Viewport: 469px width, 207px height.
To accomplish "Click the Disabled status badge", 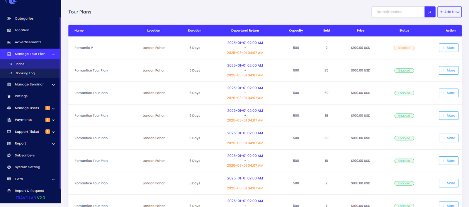I will pyautogui.click(x=404, y=48).
